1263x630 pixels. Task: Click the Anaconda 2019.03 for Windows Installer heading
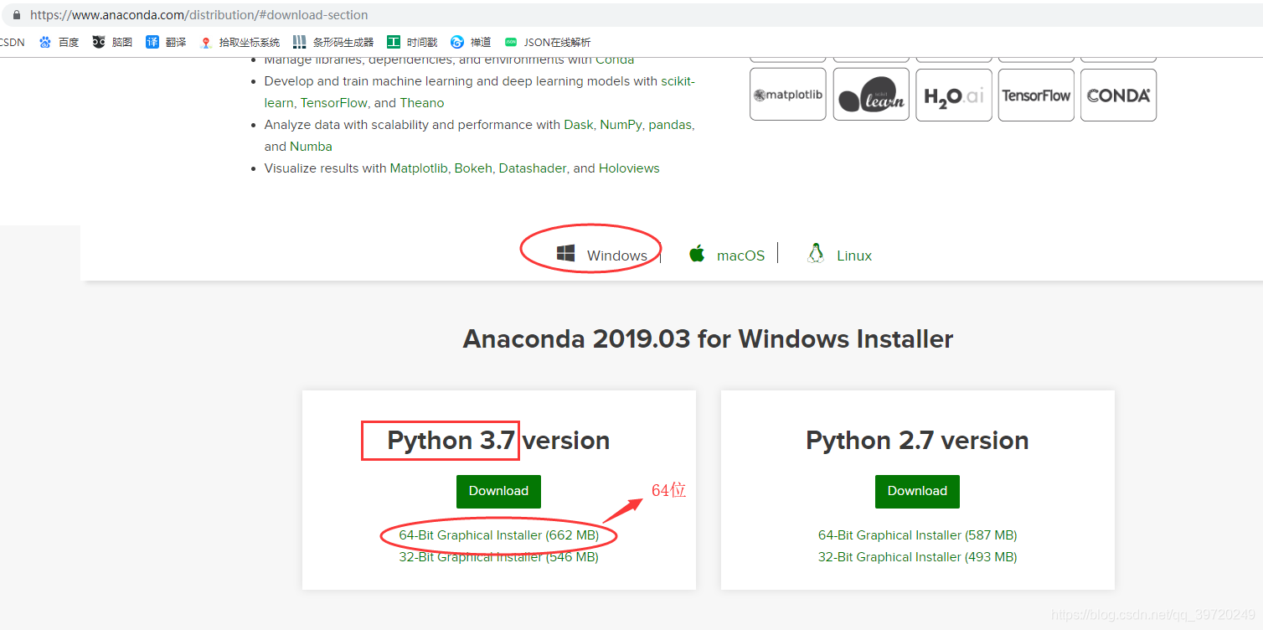click(x=708, y=339)
